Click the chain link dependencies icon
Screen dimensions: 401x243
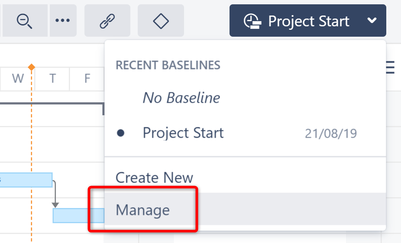[107, 21]
